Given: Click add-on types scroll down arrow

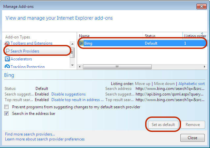Looking at the screenshot, I should (x=72, y=65).
